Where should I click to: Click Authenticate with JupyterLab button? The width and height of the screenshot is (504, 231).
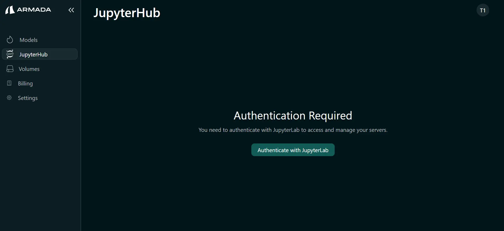point(293,150)
